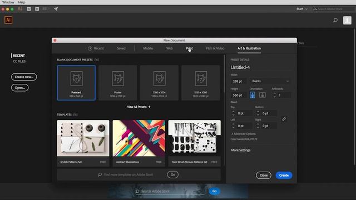Open the Window menu

(x=8, y=2)
